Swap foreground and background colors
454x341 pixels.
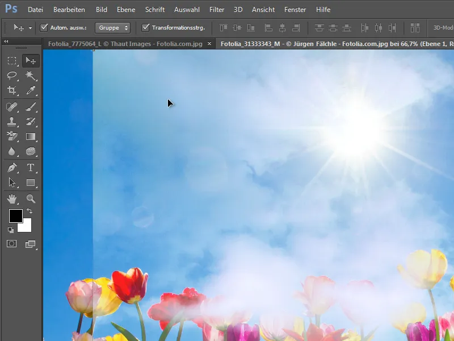click(30, 211)
